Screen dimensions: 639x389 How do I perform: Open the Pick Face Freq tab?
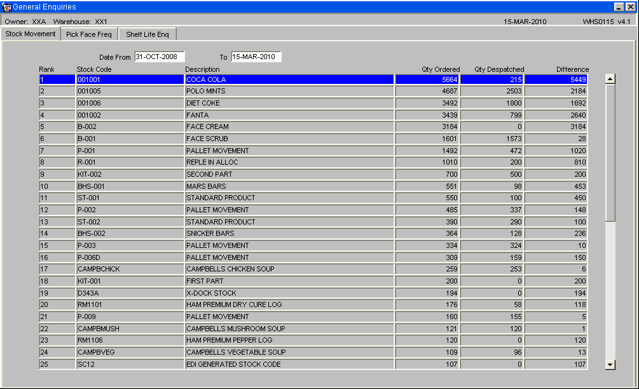[89, 34]
